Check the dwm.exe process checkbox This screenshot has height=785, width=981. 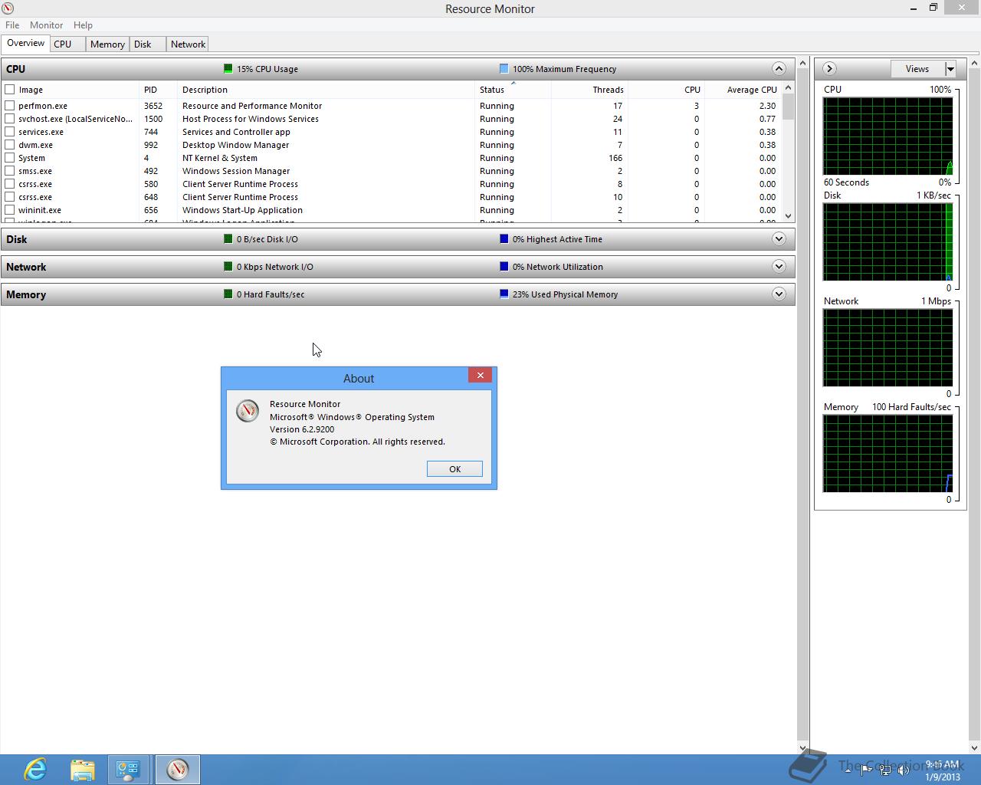[10, 144]
